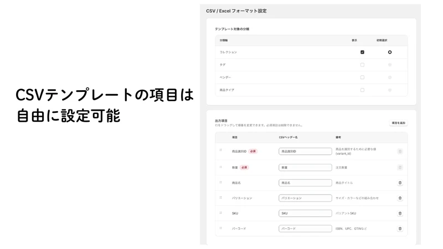Click the 必須 badge beside 商品識別ID
The width and height of the screenshot is (443, 249).
click(x=253, y=151)
